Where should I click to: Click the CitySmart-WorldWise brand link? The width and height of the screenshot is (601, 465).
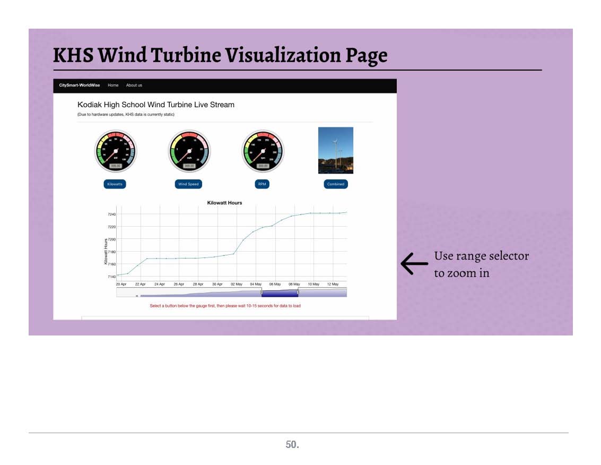[x=80, y=85]
